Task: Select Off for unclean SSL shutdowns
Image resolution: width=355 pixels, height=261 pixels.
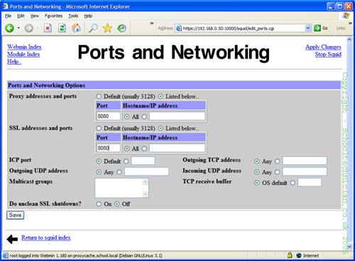Action: [x=117, y=204]
